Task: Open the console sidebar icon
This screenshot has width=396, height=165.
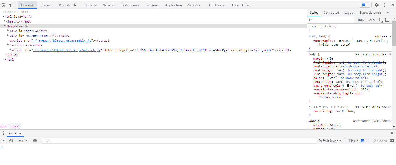Action: [x=3, y=141]
